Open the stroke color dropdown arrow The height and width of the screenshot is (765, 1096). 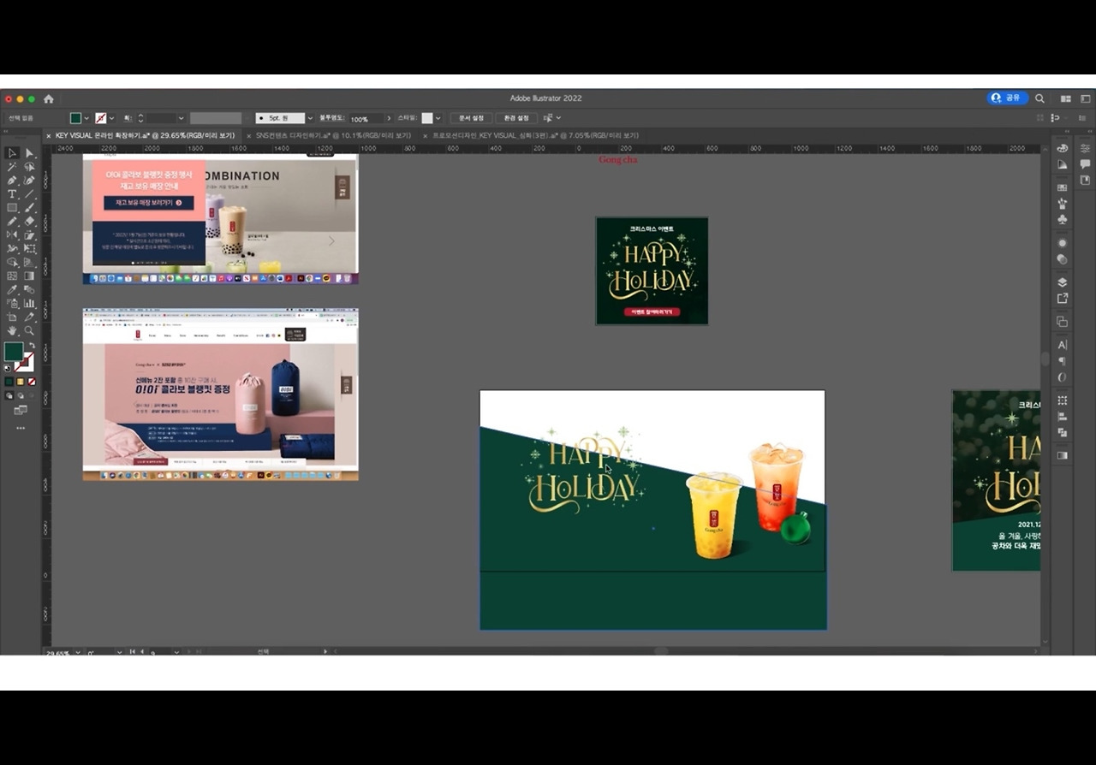[112, 118]
